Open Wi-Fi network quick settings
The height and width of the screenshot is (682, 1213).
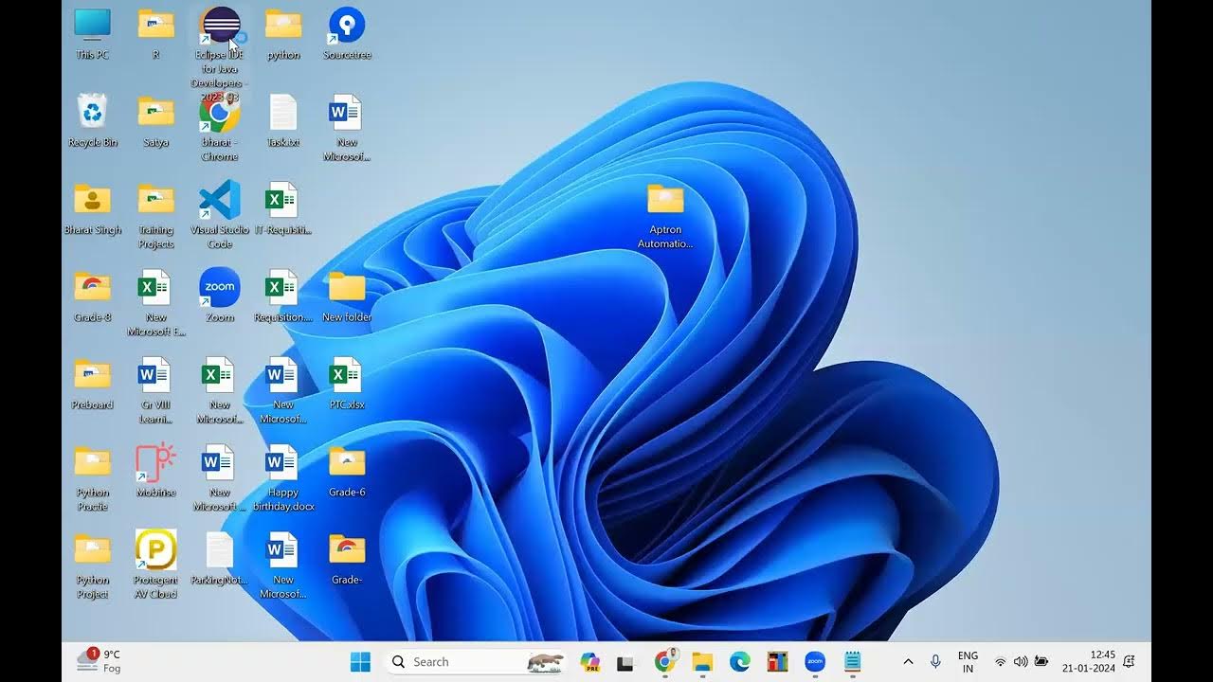[x=1000, y=662]
